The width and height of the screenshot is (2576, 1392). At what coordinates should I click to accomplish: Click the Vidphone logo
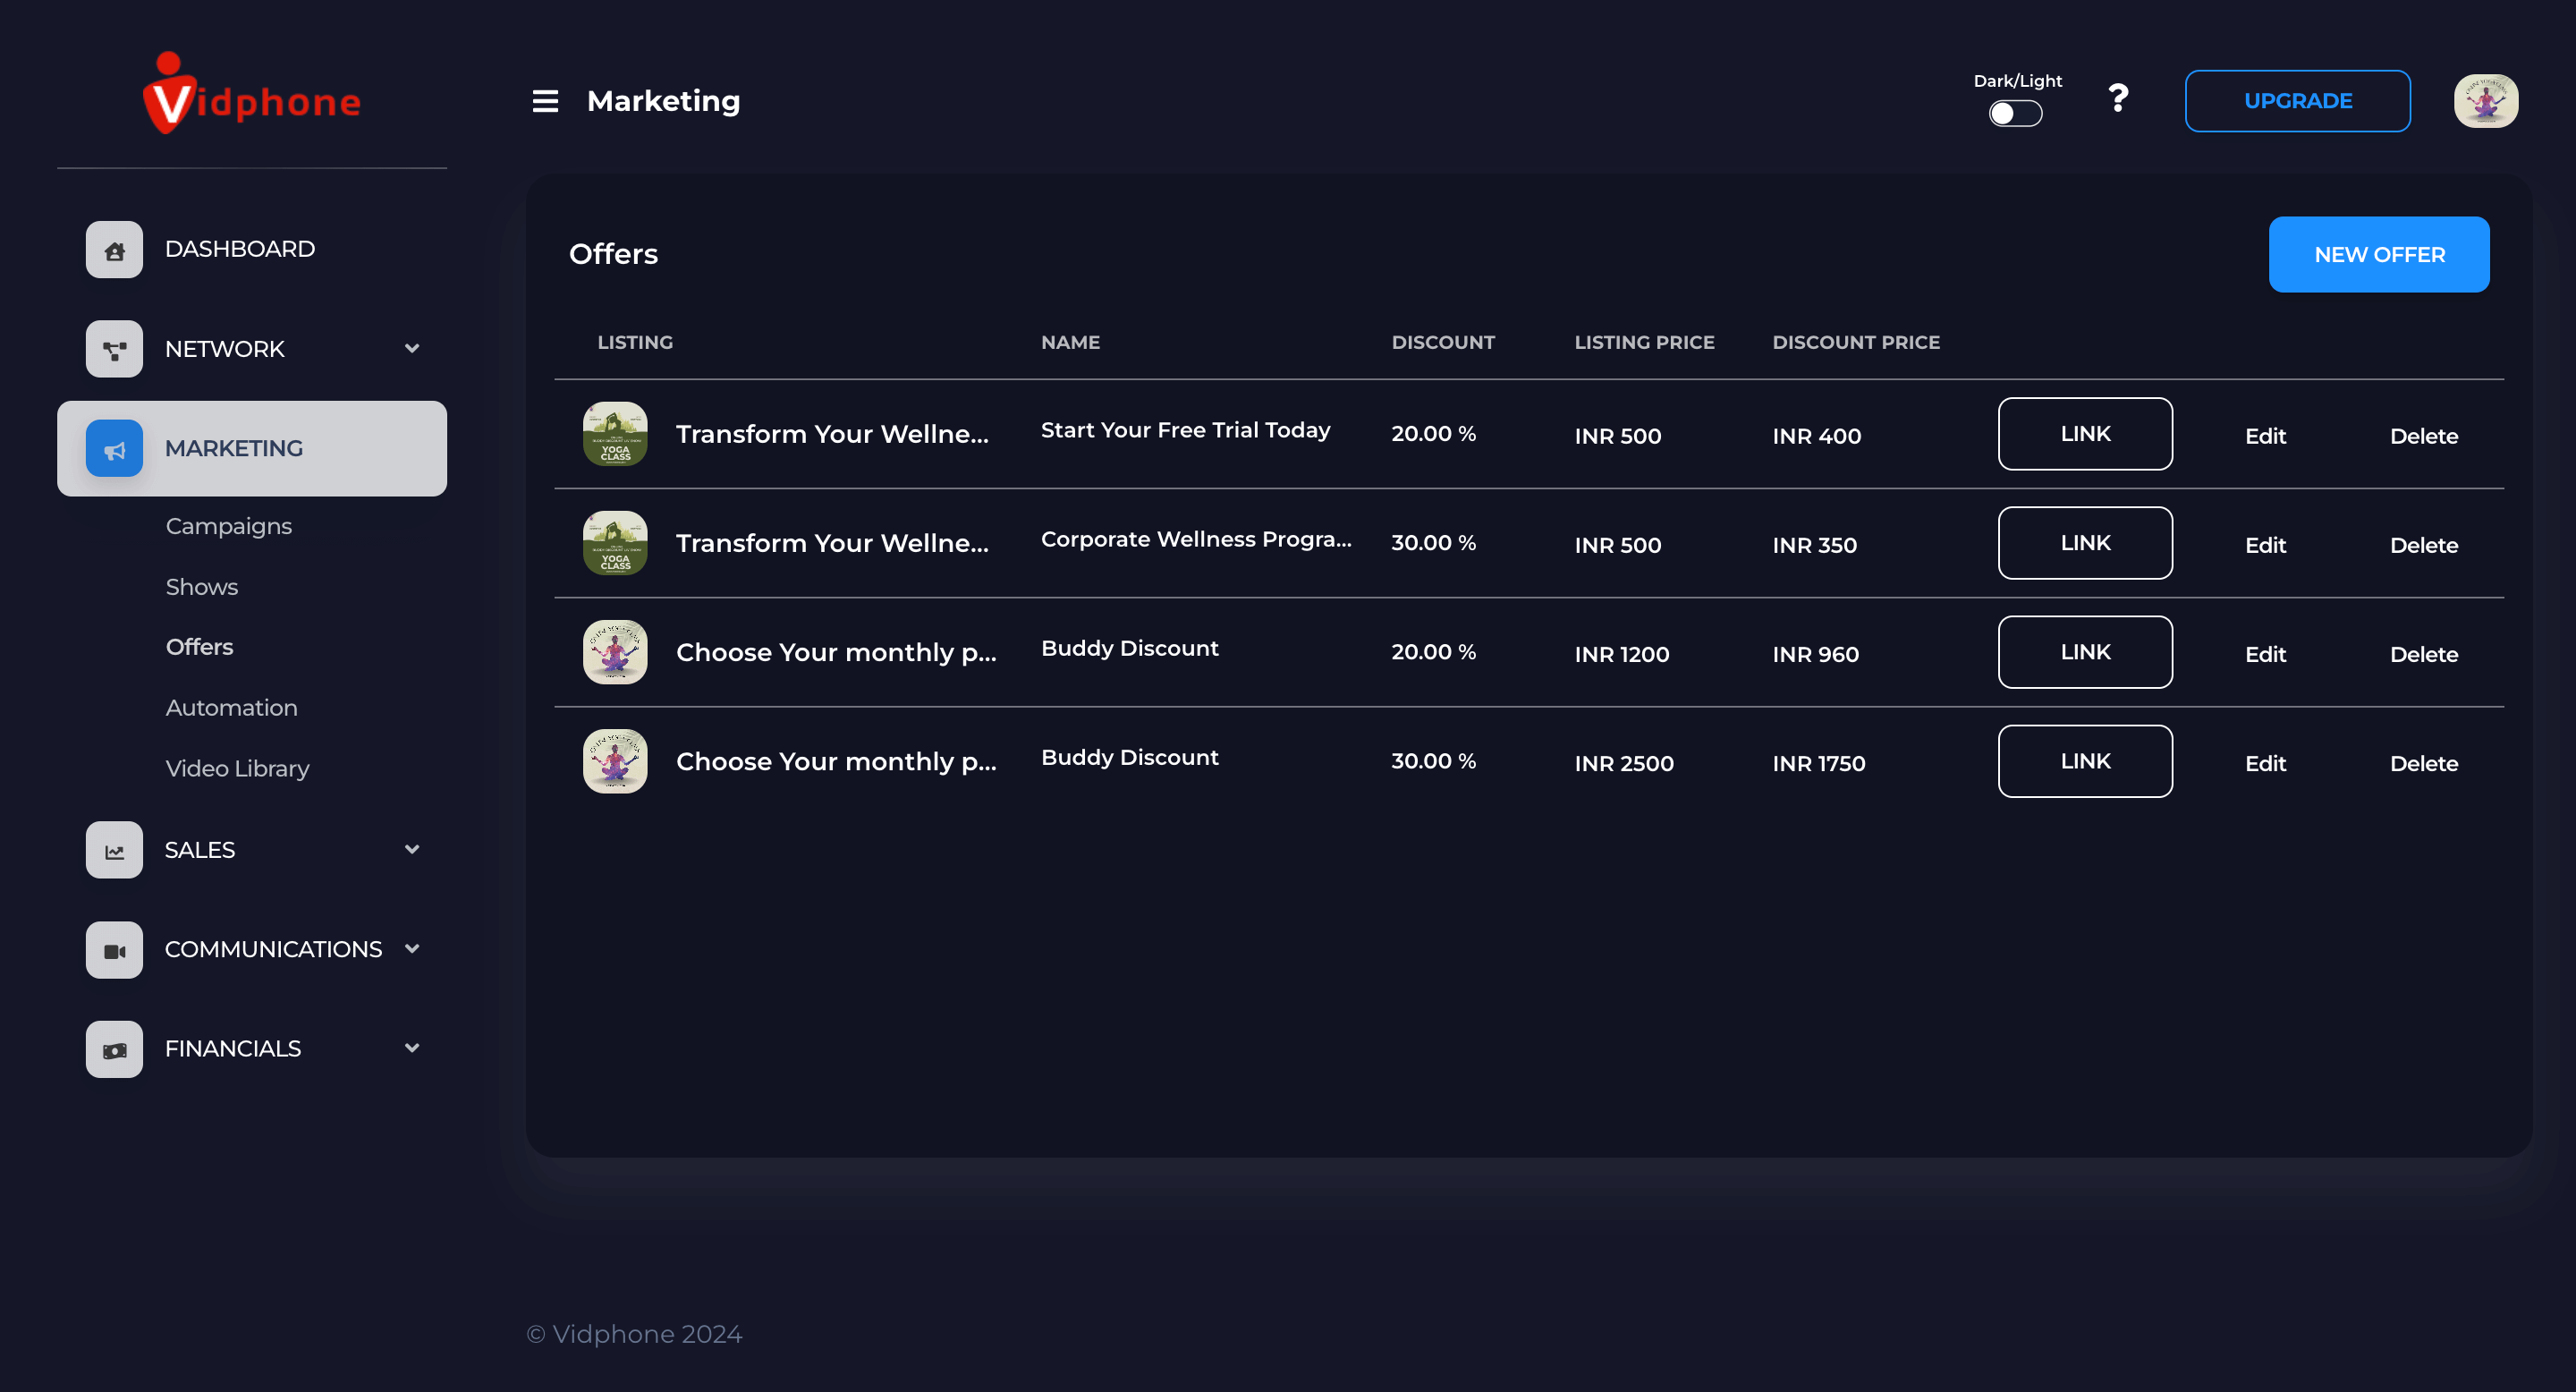pos(252,95)
